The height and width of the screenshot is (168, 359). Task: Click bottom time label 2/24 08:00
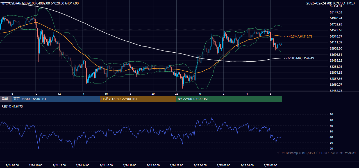(x=12, y=165)
